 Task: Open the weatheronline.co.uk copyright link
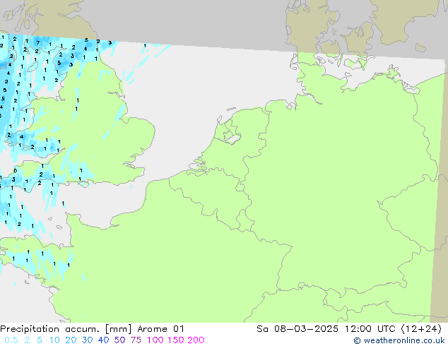[399, 340]
